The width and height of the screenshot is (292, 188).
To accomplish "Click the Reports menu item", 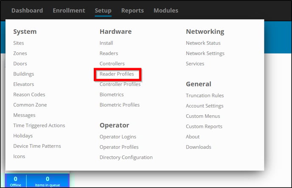I will (132, 11).
